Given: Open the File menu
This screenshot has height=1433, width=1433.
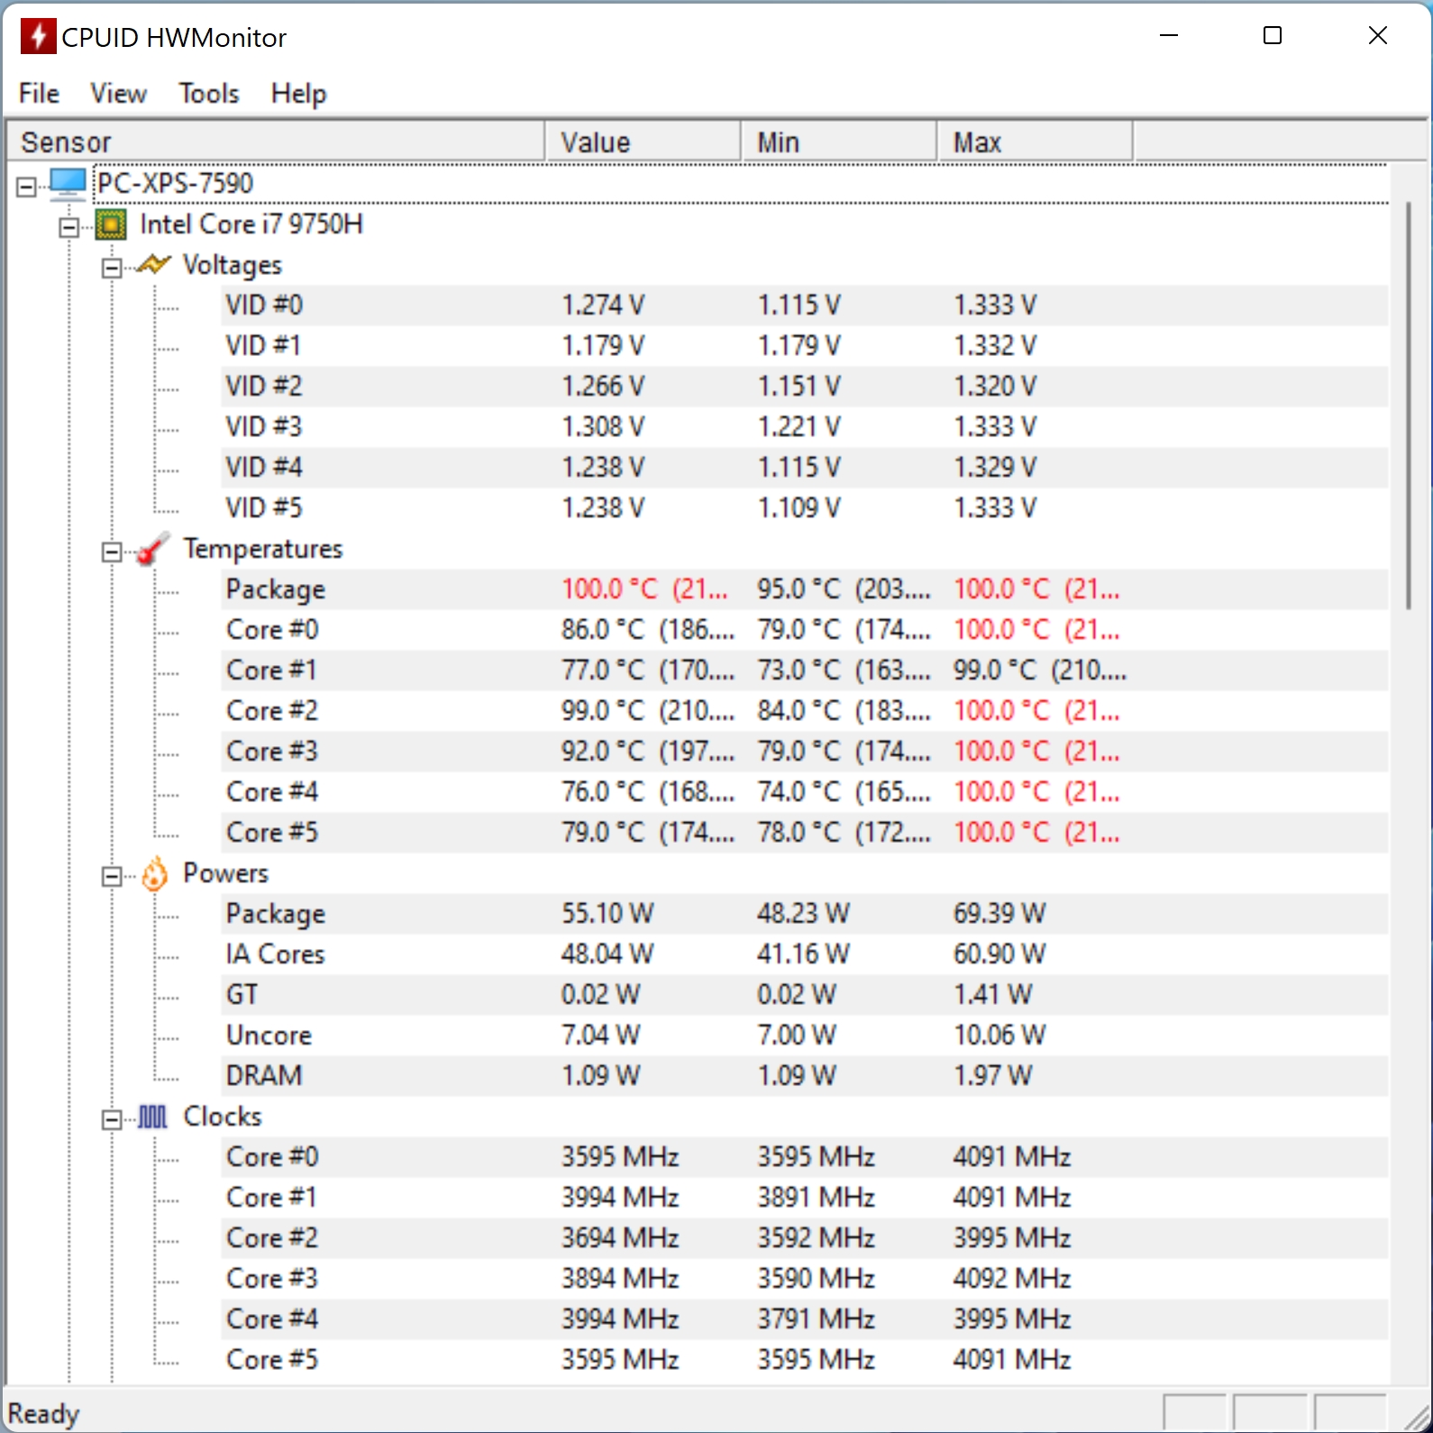Looking at the screenshot, I should pos(39,93).
